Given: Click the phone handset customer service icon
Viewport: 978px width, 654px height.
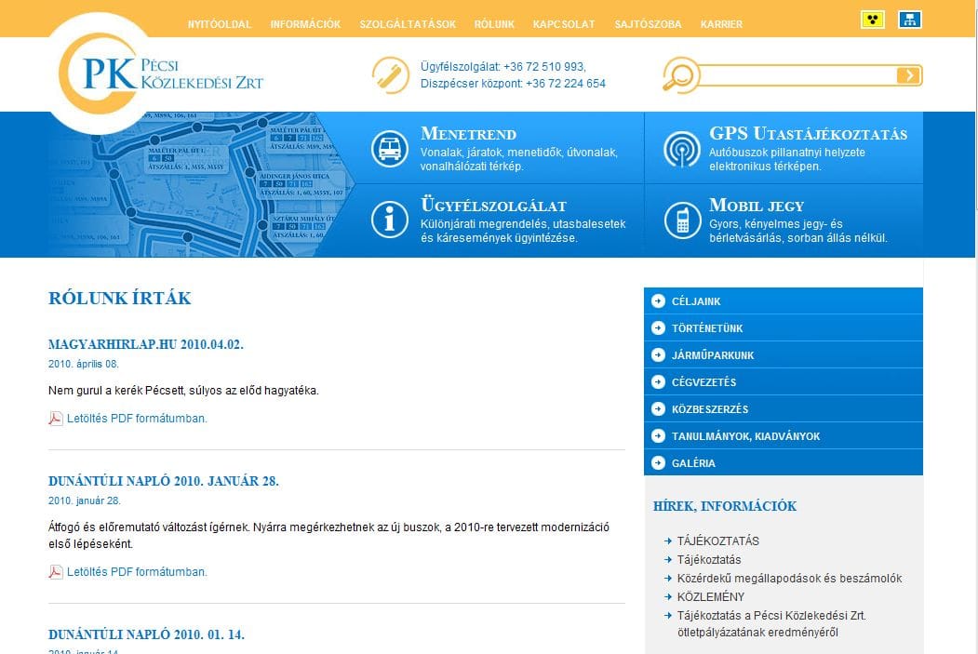Looking at the screenshot, I should pos(391,75).
